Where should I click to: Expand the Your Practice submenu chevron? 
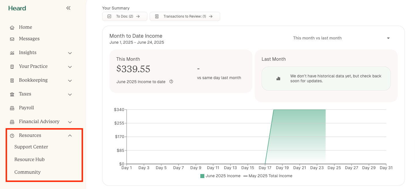[70, 67]
